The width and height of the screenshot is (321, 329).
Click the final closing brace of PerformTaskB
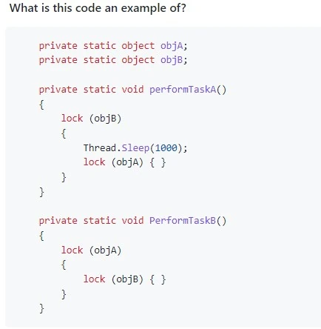[x=41, y=308]
